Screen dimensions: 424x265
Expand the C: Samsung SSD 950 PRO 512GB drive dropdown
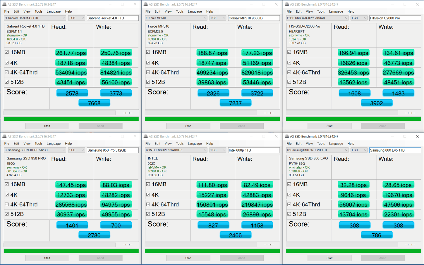point(35,150)
